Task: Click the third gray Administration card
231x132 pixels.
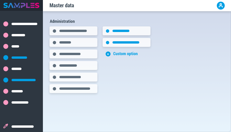Action: 73,54
